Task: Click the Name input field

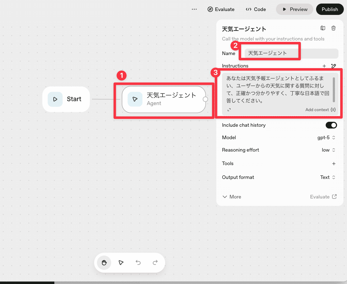Action: click(291, 53)
